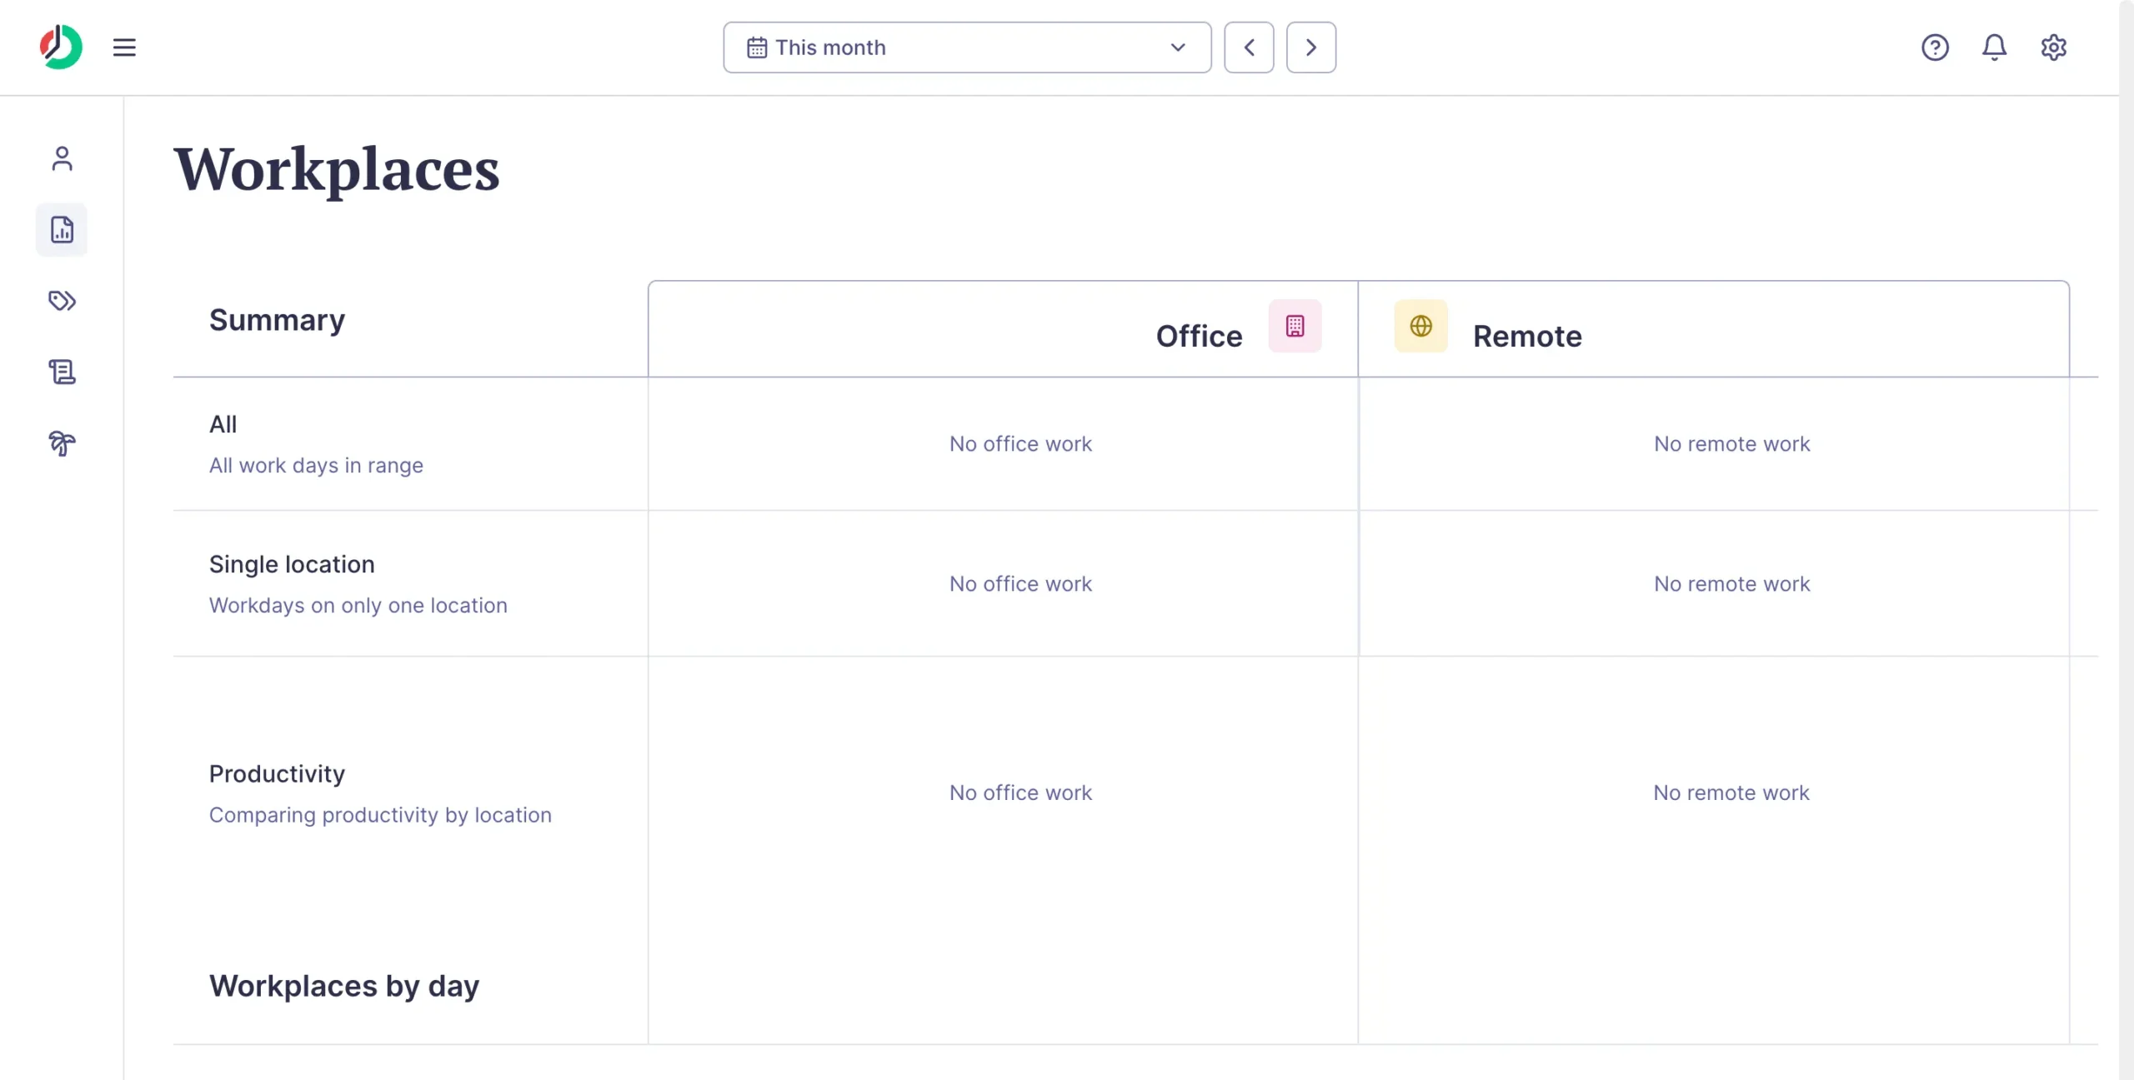This screenshot has height=1080, width=2134.
Task: Click 'No remote work' in the All row
Action: pyautogui.click(x=1731, y=443)
